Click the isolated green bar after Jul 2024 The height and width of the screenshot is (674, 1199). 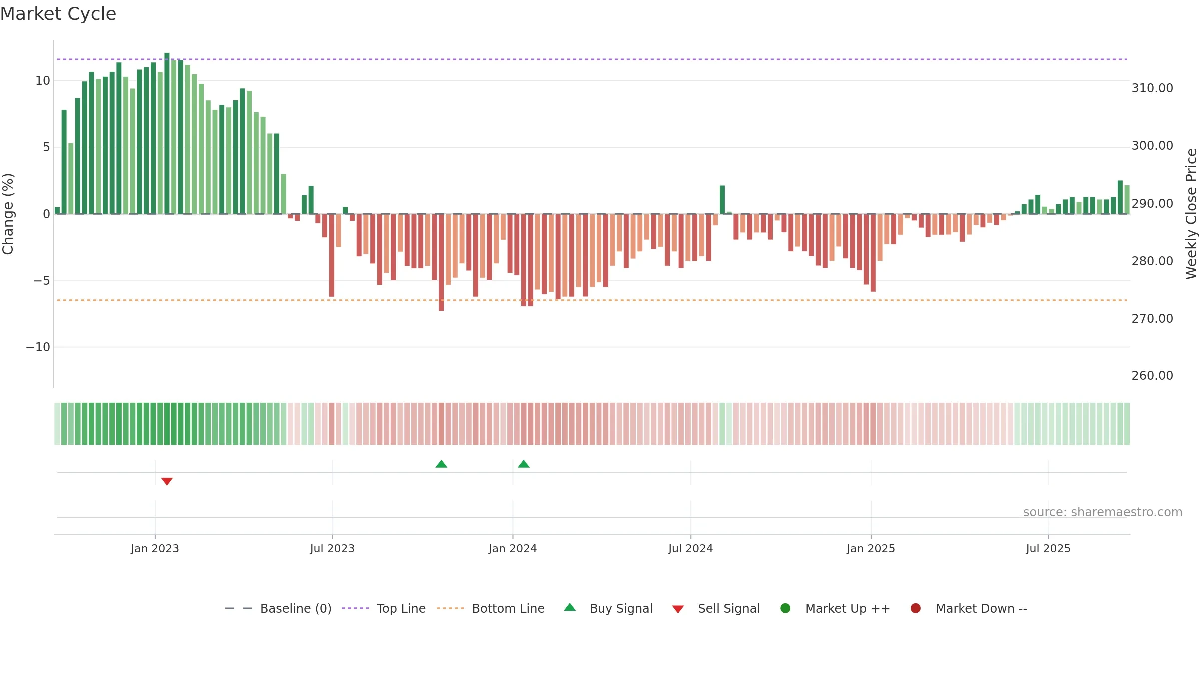(722, 200)
